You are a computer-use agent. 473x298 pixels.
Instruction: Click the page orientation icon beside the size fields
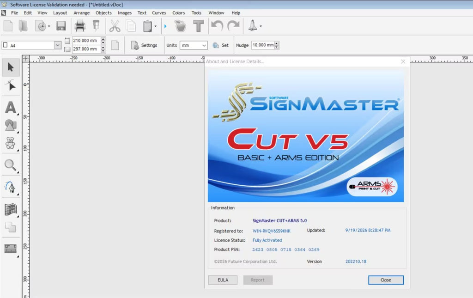point(115,45)
